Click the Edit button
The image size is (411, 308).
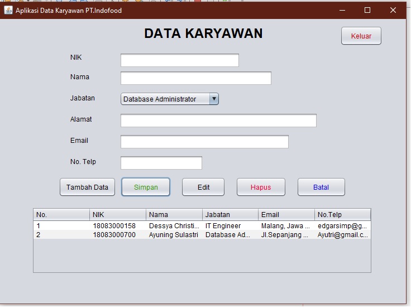pos(203,187)
